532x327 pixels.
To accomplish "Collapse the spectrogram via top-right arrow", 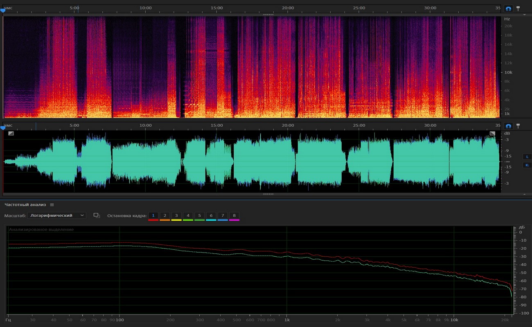I will click(524, 14).
